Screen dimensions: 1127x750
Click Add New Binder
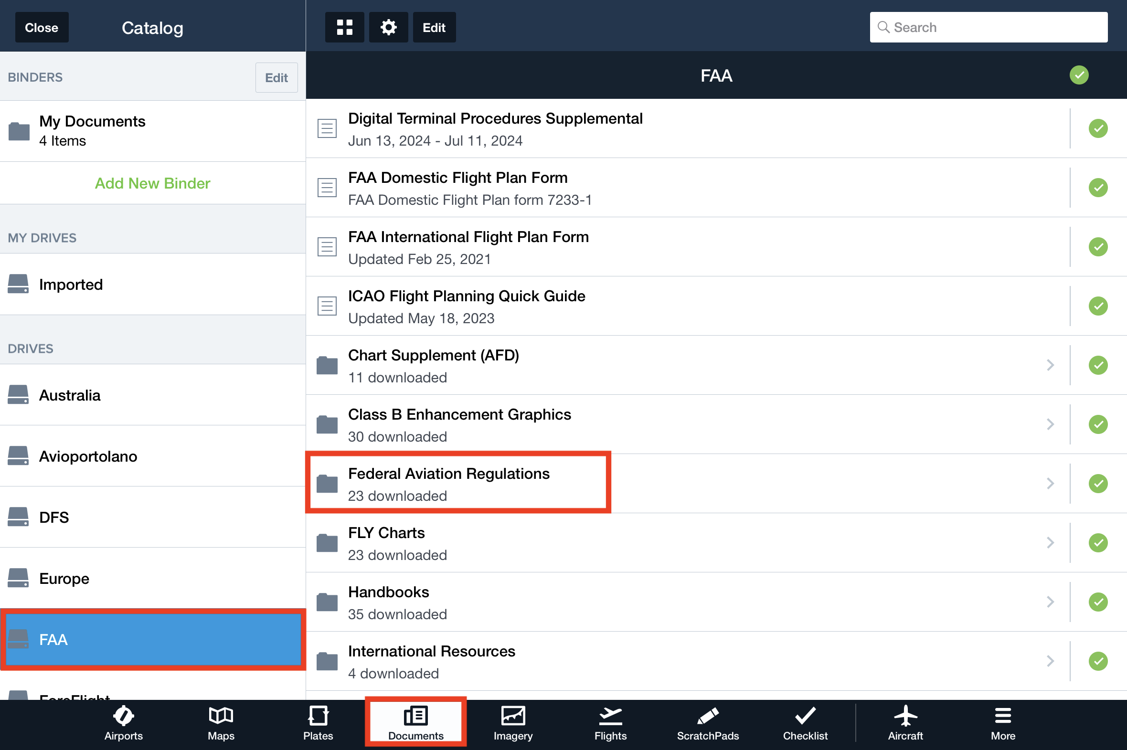click(x=153, y=183)
